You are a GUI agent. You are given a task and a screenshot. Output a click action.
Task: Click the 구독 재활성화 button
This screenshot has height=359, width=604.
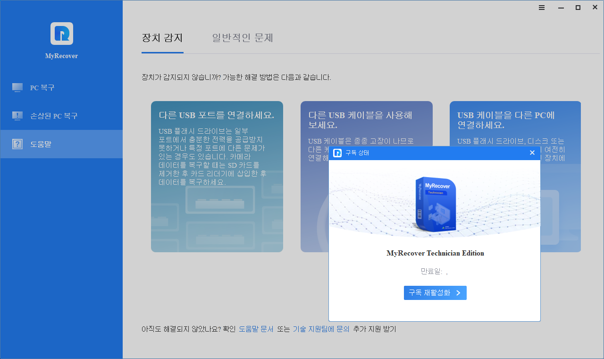[x=435, y=293]
